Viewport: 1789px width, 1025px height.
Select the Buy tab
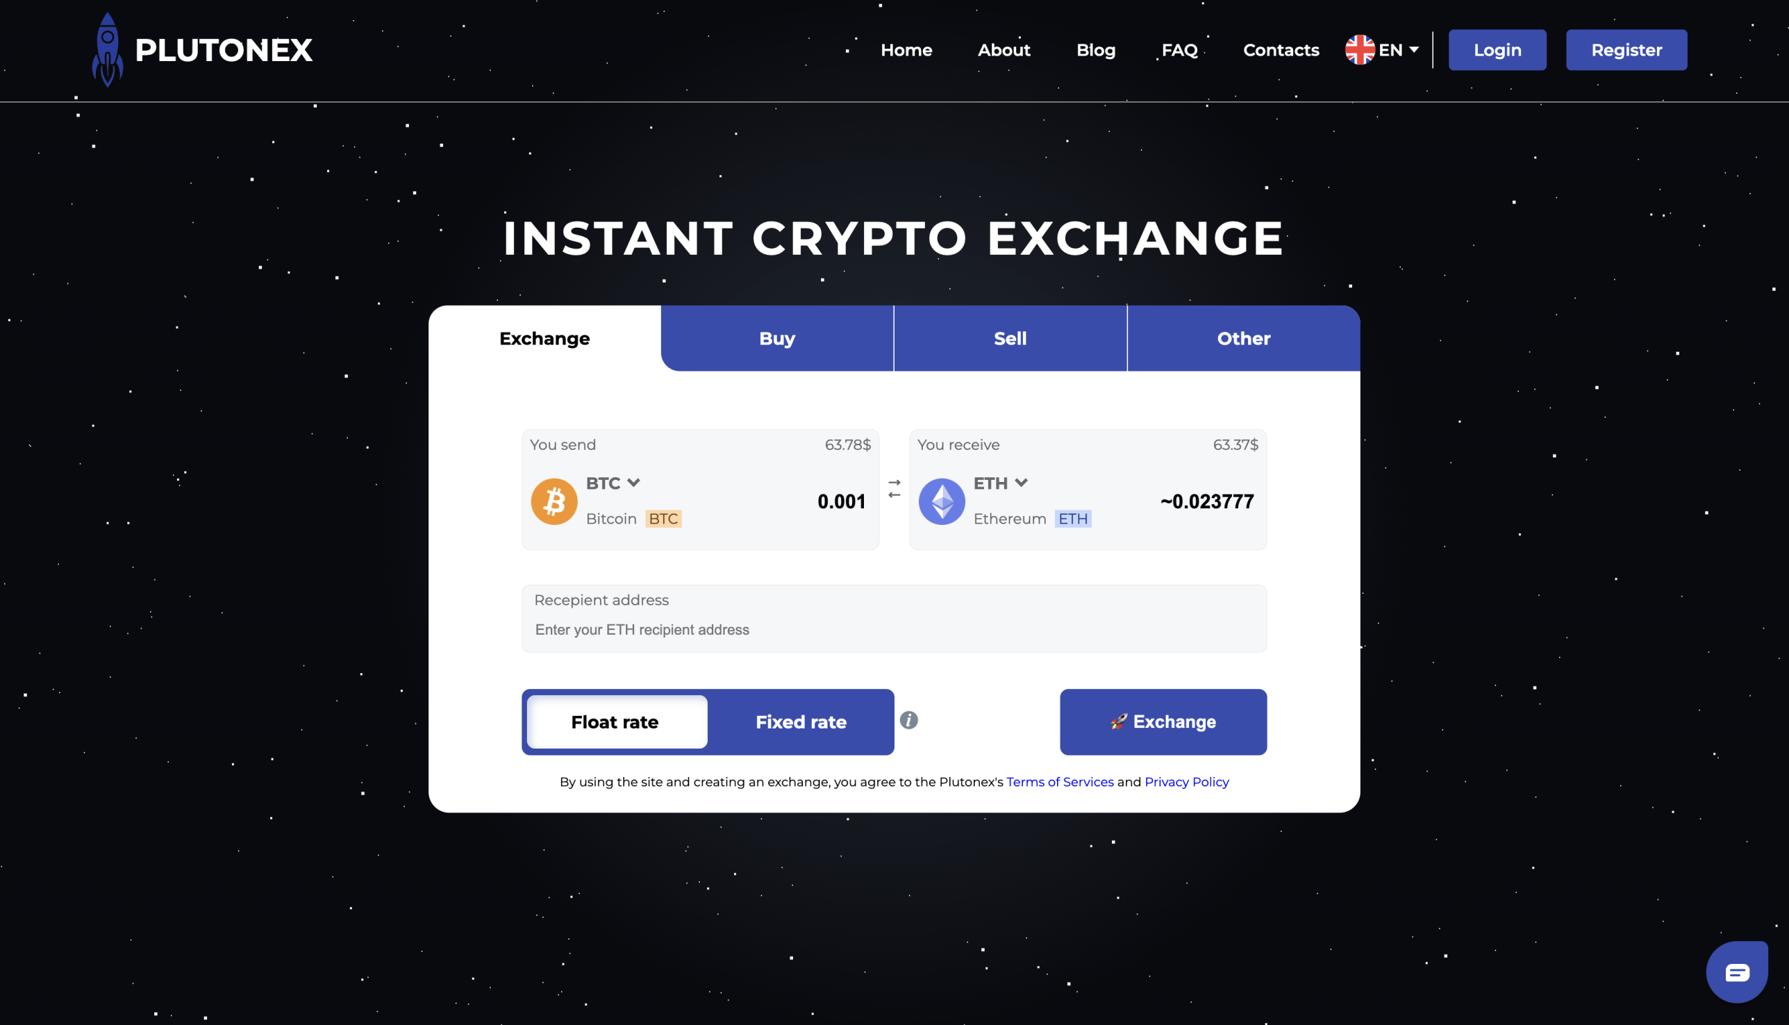(776, 338)
